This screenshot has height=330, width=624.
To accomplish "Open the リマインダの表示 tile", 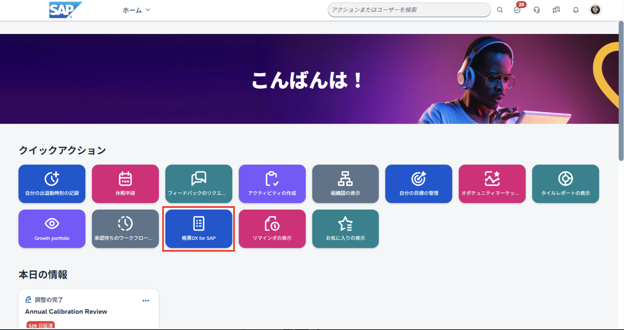I will tap(272, 229).
